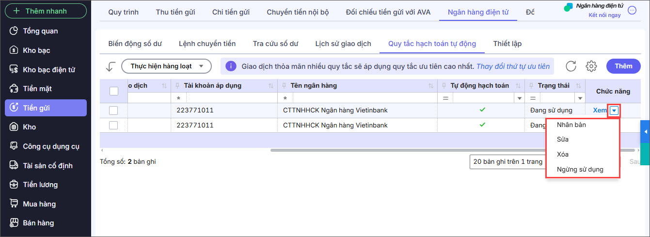Select Ngừng sử dụng from menu
The width and height of the screenshot is (650, 237).
point(580,170)
